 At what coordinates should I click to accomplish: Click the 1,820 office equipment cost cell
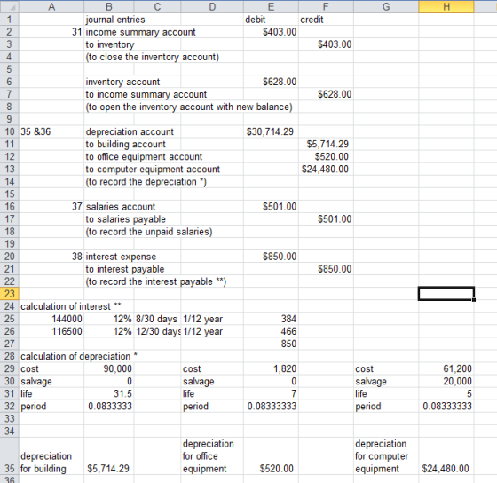pos(271,368)
